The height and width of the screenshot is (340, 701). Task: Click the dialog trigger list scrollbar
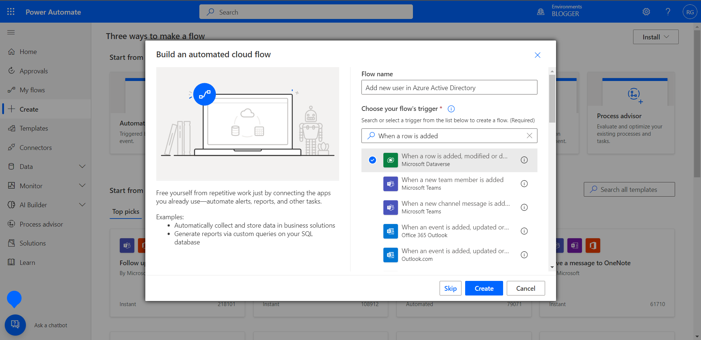552,98
